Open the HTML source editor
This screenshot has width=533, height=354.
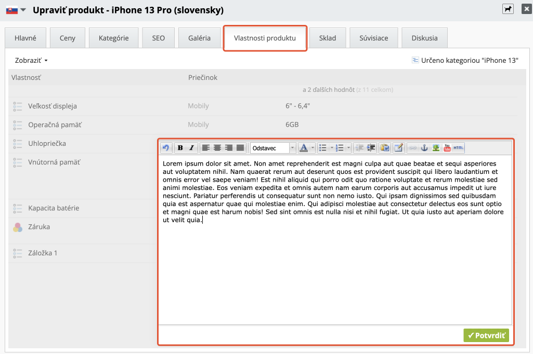click(459, 147)
